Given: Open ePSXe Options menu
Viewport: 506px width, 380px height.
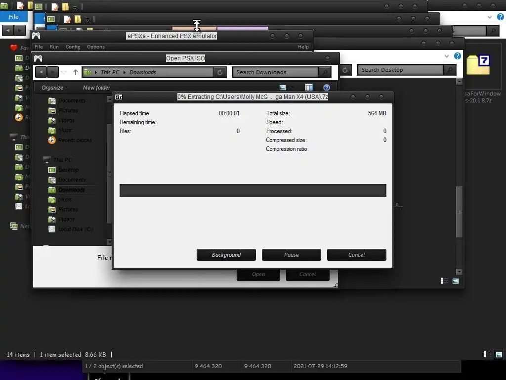Looking at the screenshot, I should pyautogui.click(x=96, y=47).
